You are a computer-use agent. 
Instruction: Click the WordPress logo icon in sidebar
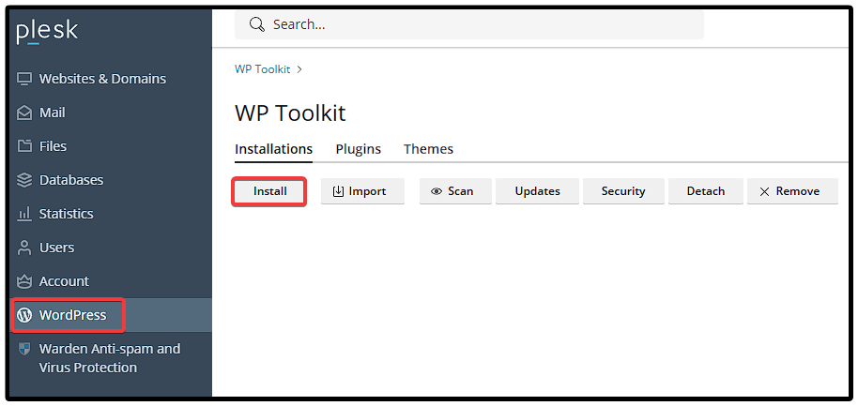(24, 315)
